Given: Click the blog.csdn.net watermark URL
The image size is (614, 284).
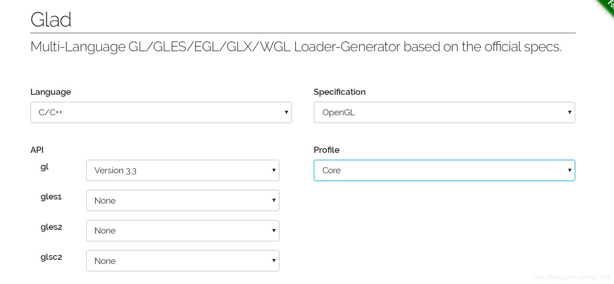Looking at the screenshot, I should (x=571, y=277).
